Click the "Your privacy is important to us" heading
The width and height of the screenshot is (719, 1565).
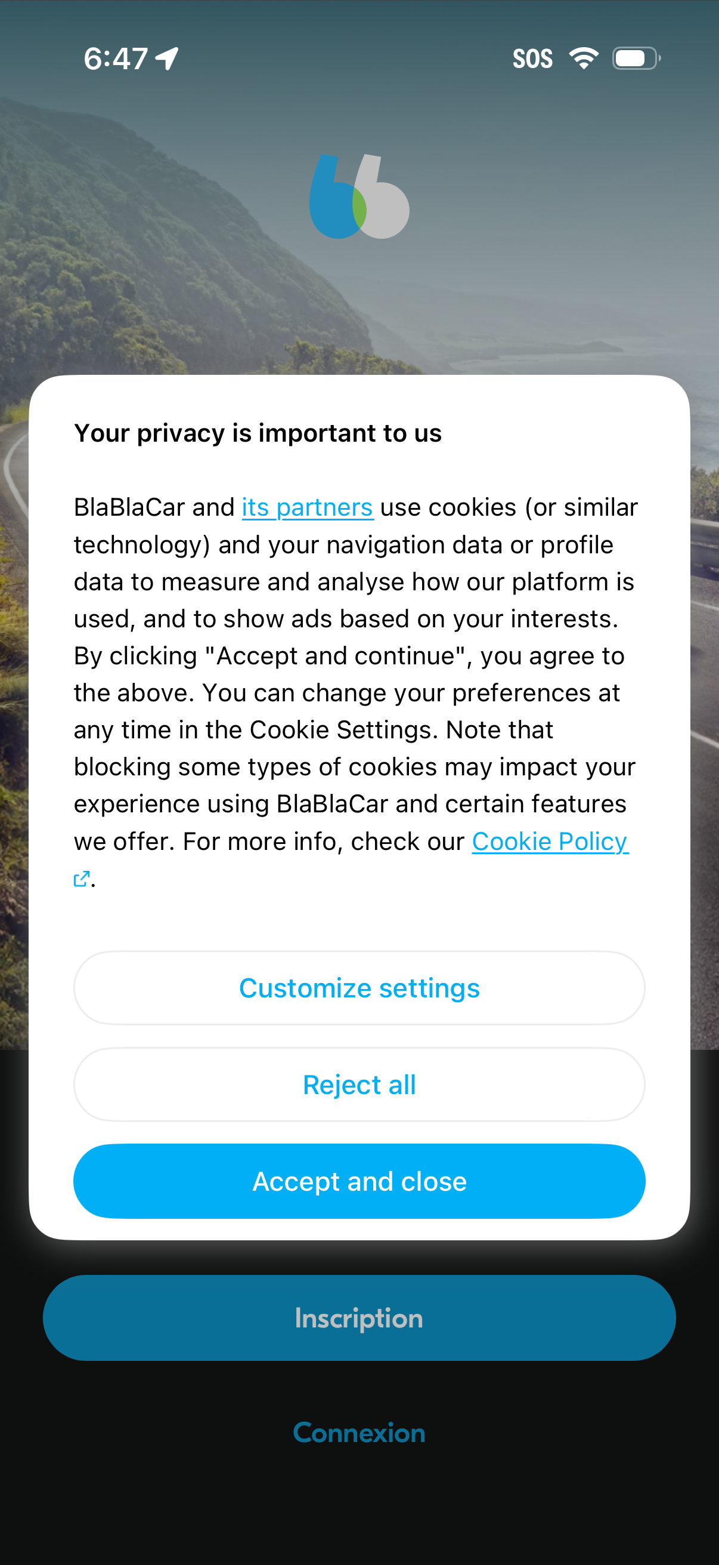tap(258, 433)
